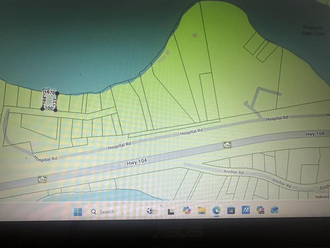Image resolution: width=330 pixels, height=248 pixels.
Task: Select the measurement vertex left of 100'
Action: click(x=42, y=109)
